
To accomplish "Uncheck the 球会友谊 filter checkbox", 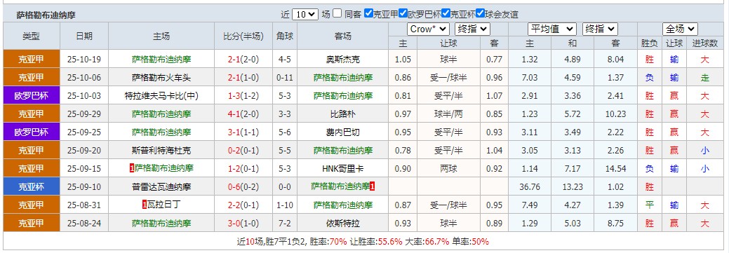I will [x=480, y=13].
